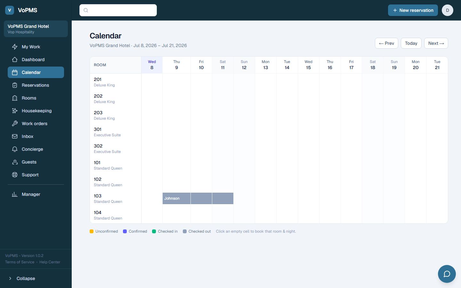The width and height of the screenshot is (461, 288).
Task: Click the Tue 14 date header
Action: point(287,65)
